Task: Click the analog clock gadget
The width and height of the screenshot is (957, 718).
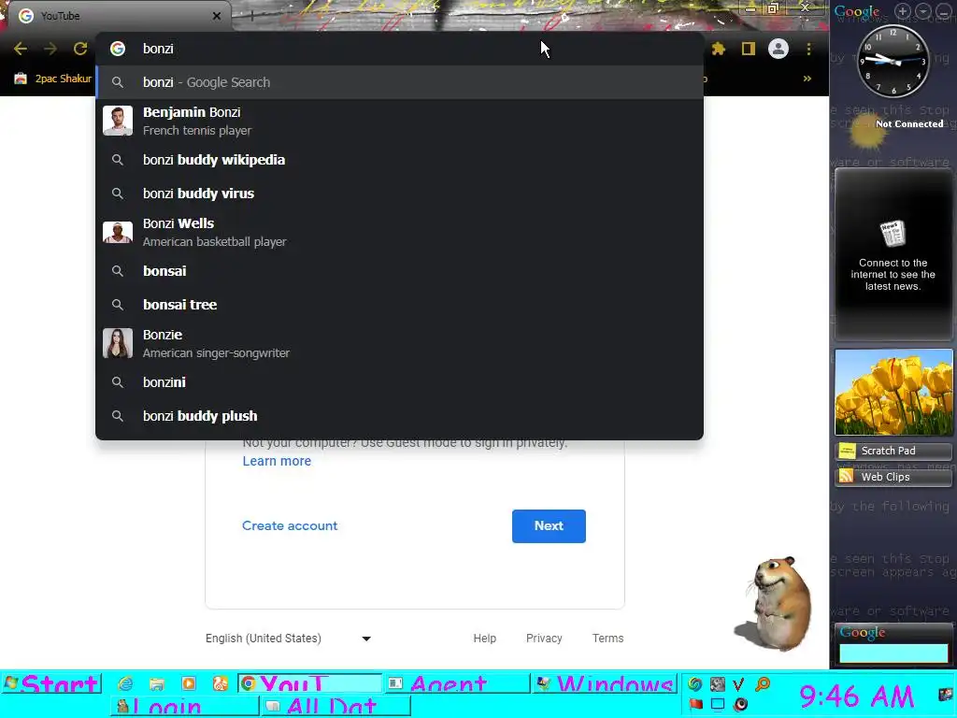Action: pyautogui.click(x=893, y=61)
